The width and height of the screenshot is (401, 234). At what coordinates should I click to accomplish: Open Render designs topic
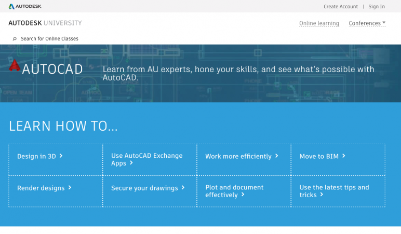coord(44,188)
